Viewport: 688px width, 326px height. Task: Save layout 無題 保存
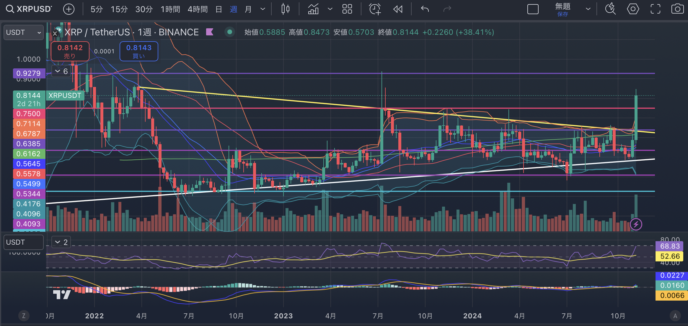pos(563,9)
